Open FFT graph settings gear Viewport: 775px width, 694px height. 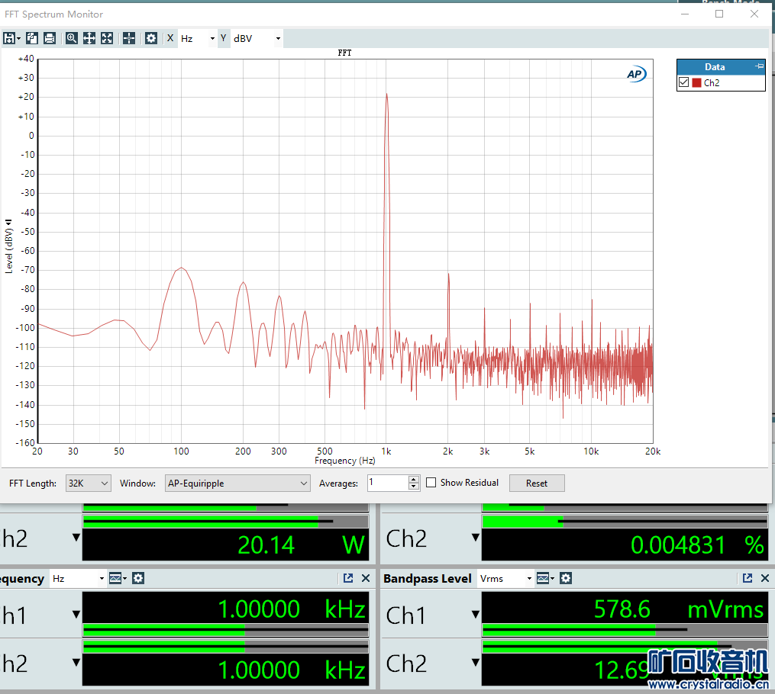point(151,38)
